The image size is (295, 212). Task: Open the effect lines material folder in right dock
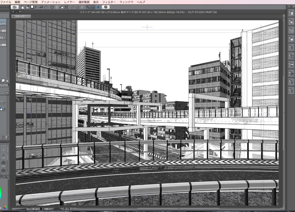click(291, 56)
